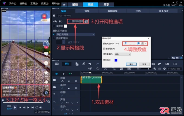Open the 保持宽高比 resampling dropdown
This screenshot has width=184, height=116.
coord(76,34)
